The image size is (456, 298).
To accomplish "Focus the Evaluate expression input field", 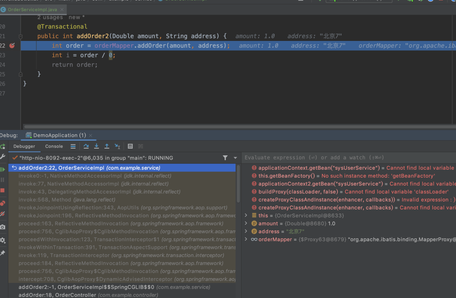I will [x=348, y=157].
